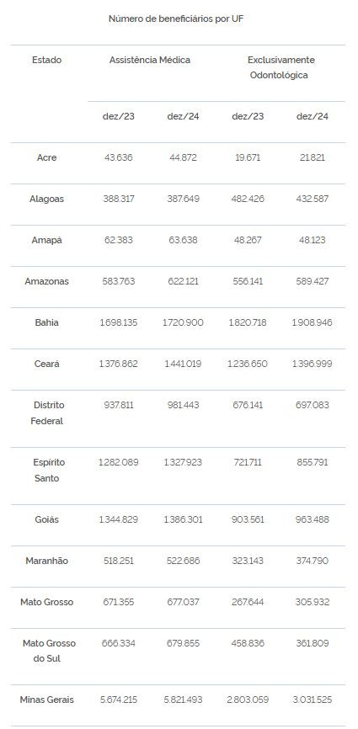
Task: Click the 'Exclusivamente Odontológica' header
Action: pyautogui.click(x=281, y=67)
